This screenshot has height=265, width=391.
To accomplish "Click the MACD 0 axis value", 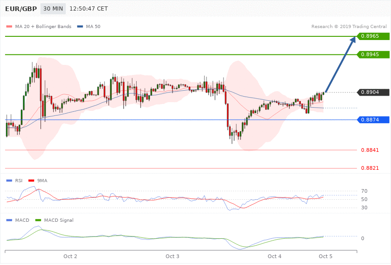I will click(x=362, y=238).
